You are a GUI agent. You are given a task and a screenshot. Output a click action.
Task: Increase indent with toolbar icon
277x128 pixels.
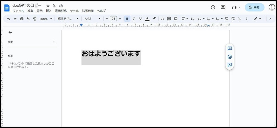click(233, 19)
